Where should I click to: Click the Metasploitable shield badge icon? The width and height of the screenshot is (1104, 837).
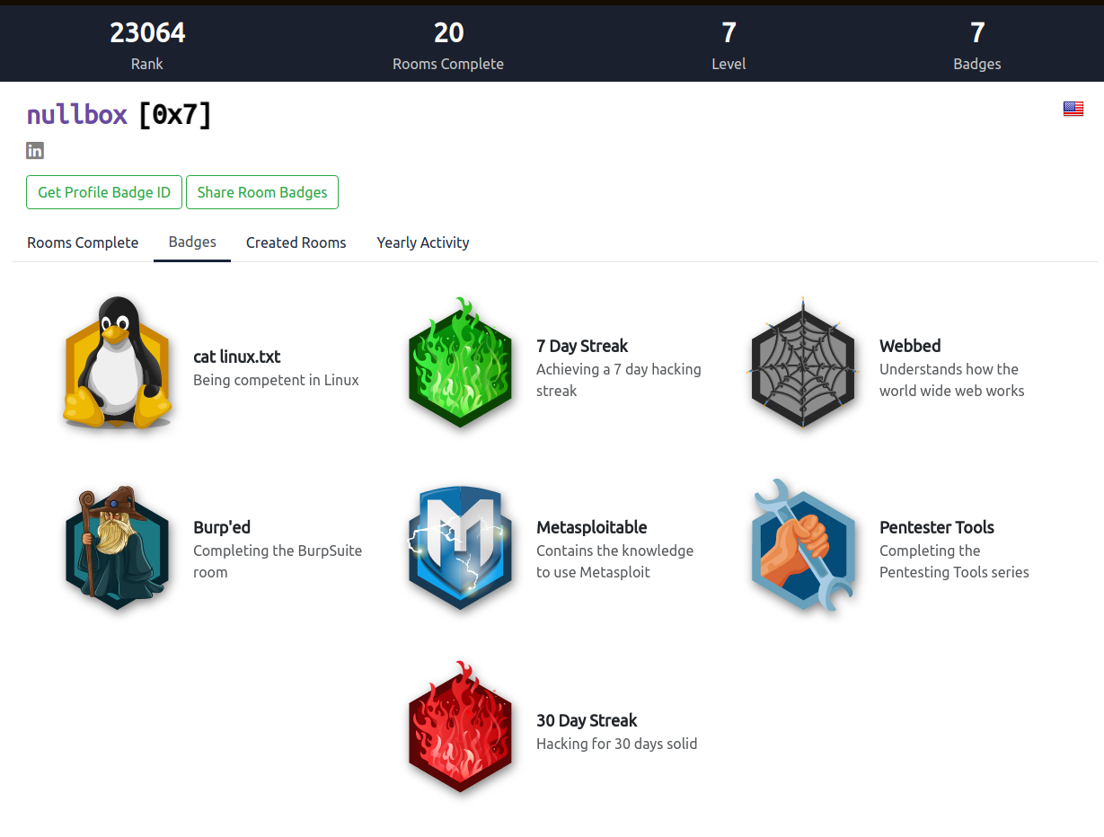click(461, 550)
